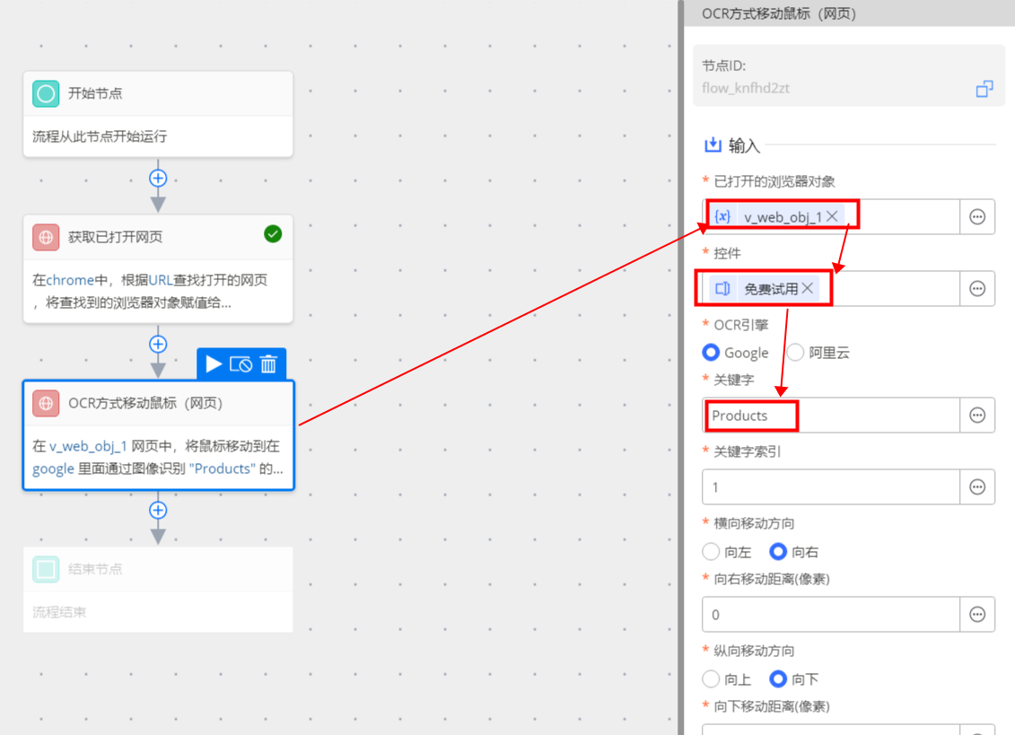Click the google link in OCR node description
The height and width of the screenshot is (735, 1015).
point(53,468)
